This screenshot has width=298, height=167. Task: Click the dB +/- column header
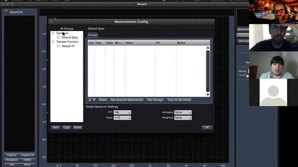(119, 43)
